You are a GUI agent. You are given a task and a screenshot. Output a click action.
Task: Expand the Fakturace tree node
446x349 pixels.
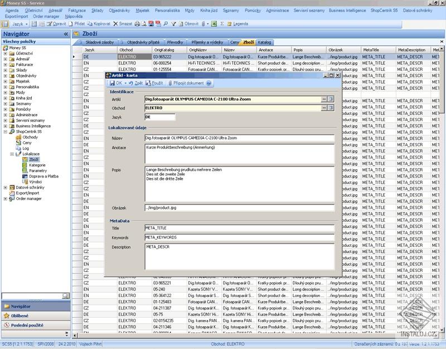click(x=5, y=65)
